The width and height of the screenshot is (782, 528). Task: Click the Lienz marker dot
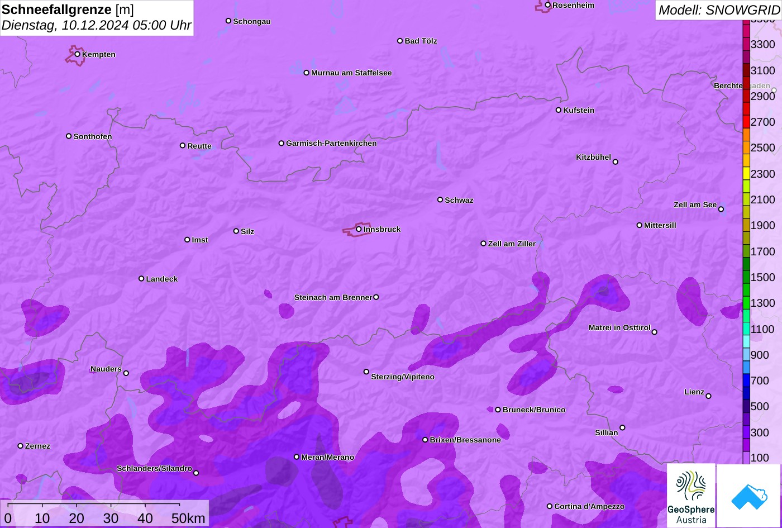[709, 396]
